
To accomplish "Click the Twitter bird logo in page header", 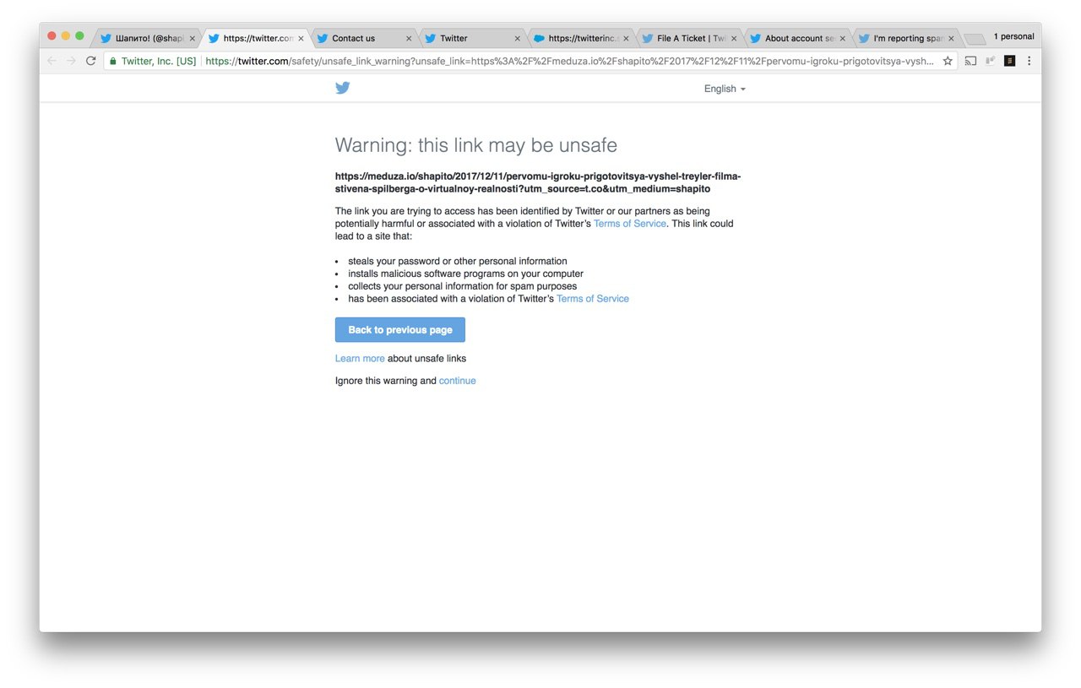I will pos(342,88).
